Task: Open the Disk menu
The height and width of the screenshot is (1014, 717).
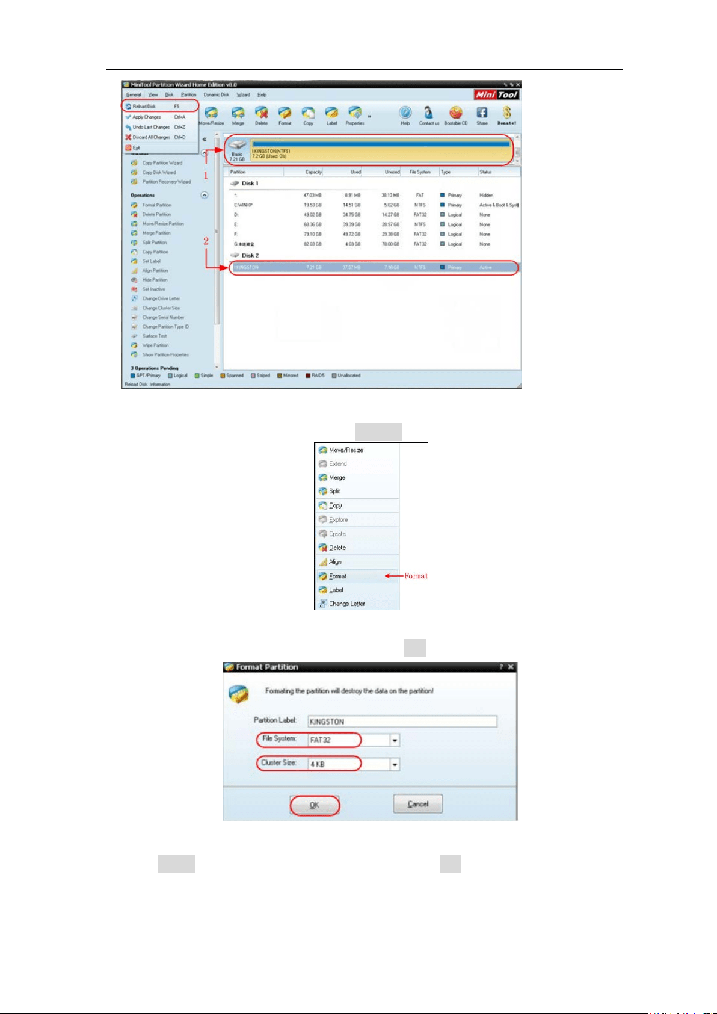Action: [169, 94]
